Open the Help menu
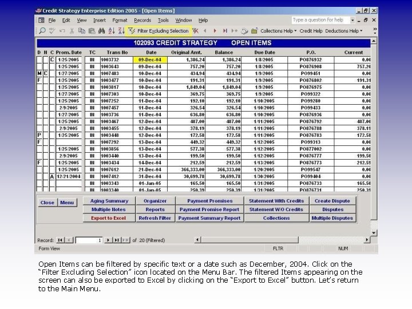Image resolution: width=412 pixels, height=309 pixels. [x=203, y=20]
